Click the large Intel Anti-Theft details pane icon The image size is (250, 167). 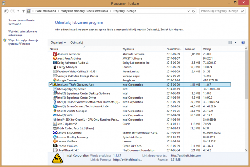click(x=57, y=158)
